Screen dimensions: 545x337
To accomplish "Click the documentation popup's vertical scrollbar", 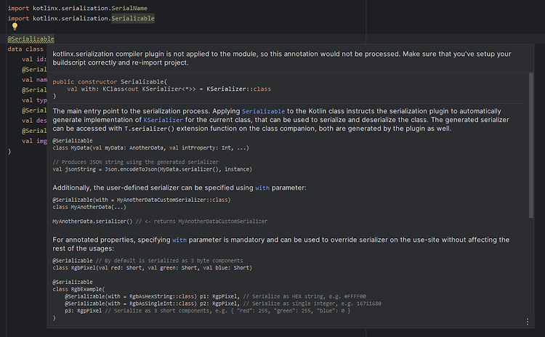I will coord(530,145).
